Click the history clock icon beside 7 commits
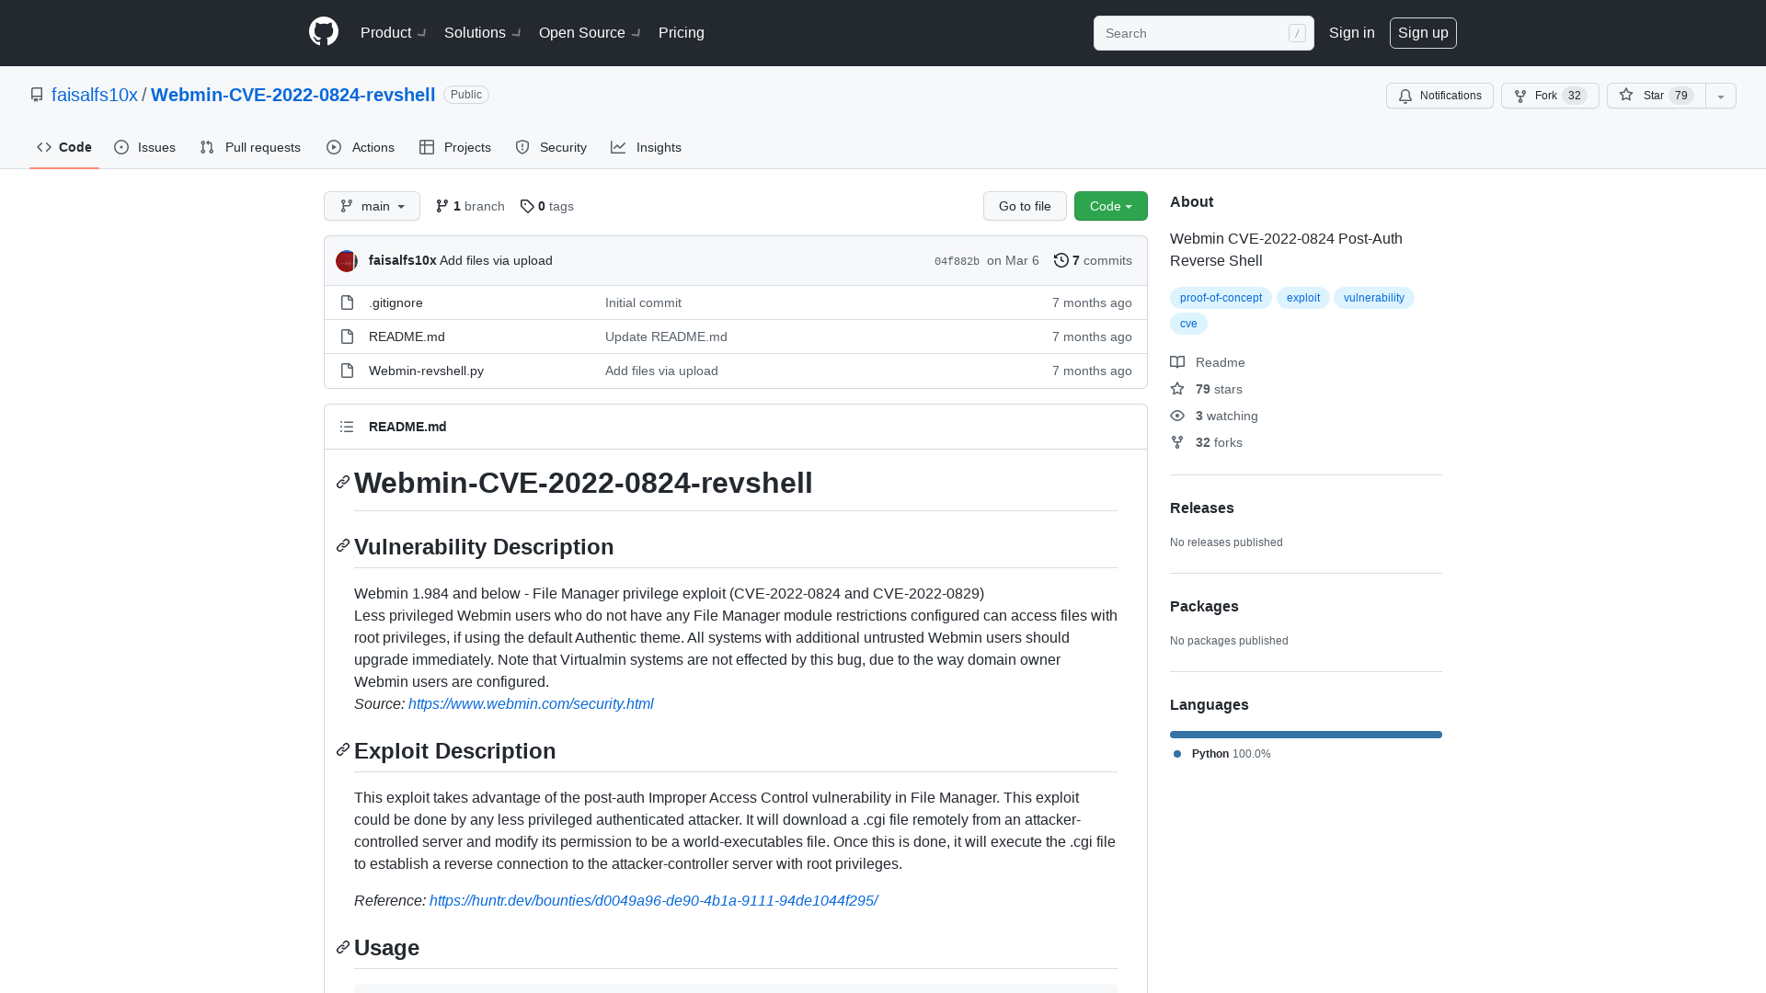The width and height of the screenshot is (1766, 993). tap(1061, 260)
